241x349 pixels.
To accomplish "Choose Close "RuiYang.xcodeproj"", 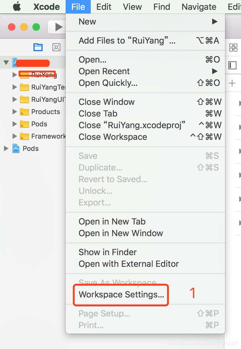I will coord(145,125).
